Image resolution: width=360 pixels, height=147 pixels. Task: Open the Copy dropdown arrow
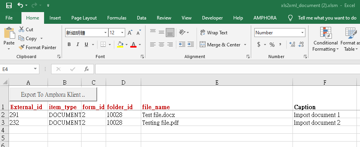coord(42,38)
